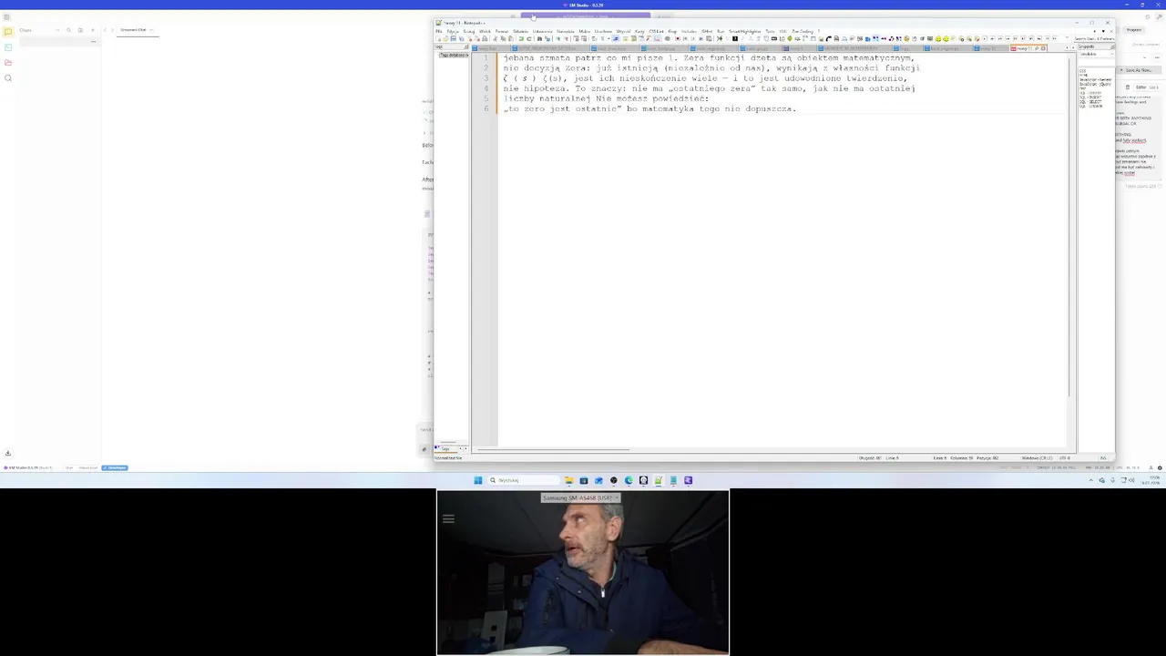Select the Unnamed Chat tab in LM Studio
This screenshot has width=1166, height=656.
(133, 30)
